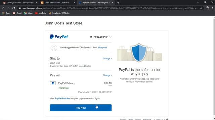Close Etta's International Cosmetics tab
215x120 pixels.
point(75,3)
